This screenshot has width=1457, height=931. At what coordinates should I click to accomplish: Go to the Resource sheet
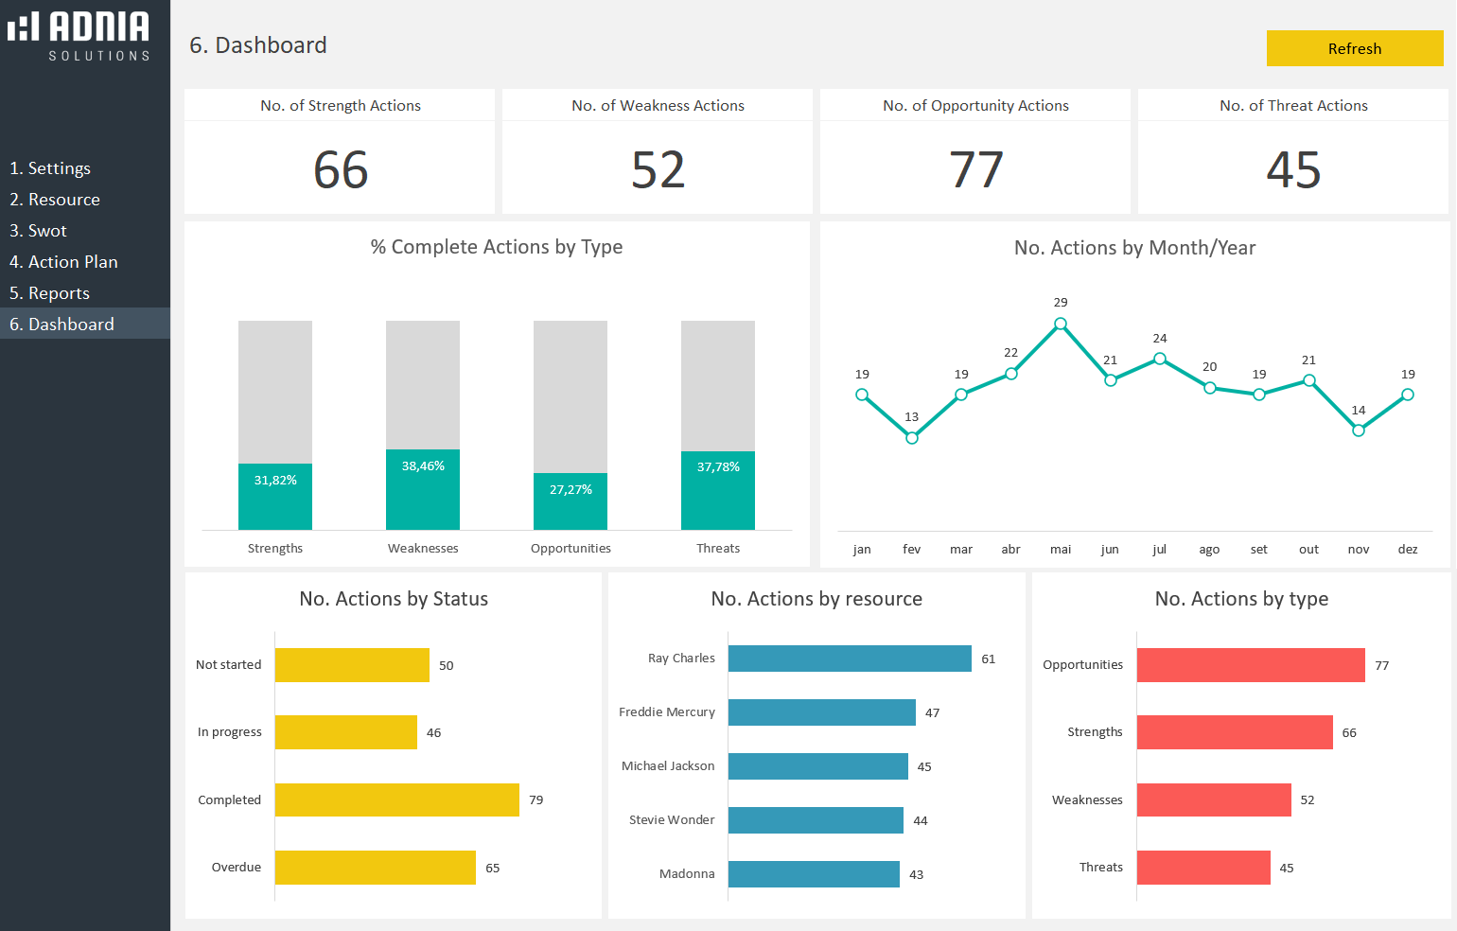point(55,200)
